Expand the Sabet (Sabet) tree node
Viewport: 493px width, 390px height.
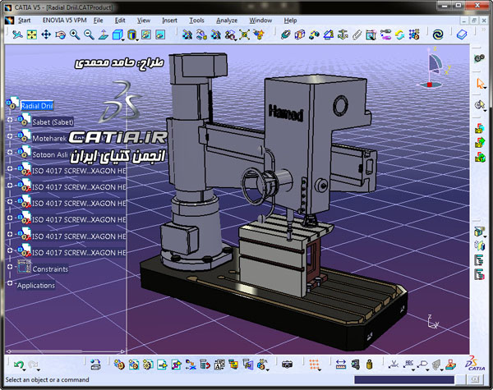point(10,120)
